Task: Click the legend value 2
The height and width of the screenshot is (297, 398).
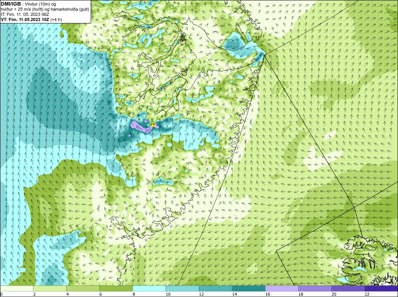Action: click(x=34, y=294)
